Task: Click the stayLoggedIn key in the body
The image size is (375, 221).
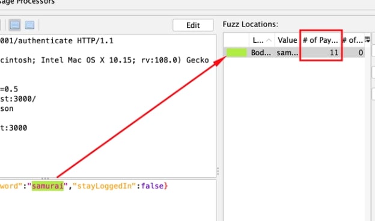Action: (x=105, y=186)
